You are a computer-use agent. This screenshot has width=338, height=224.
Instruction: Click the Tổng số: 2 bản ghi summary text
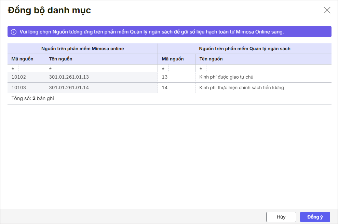[33, 98]
